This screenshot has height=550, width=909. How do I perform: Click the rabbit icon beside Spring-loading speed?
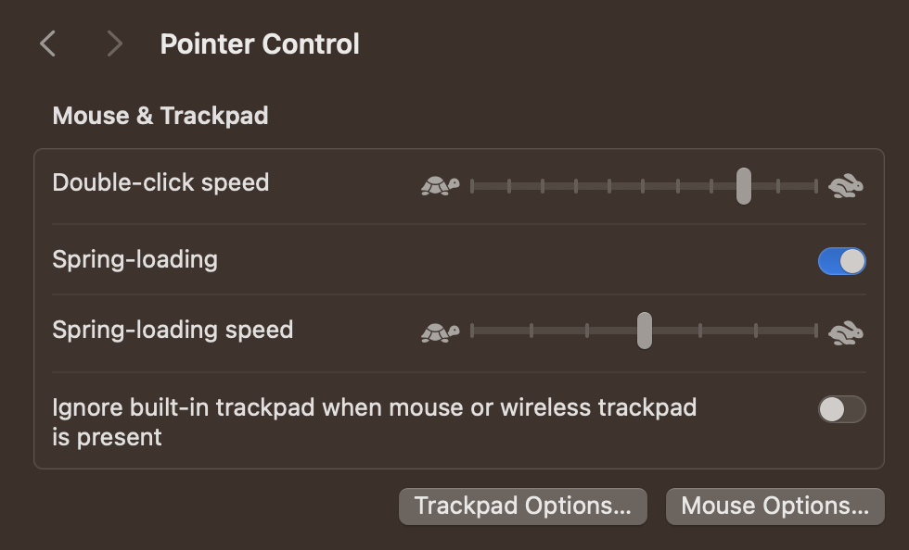tap(846, 332)
